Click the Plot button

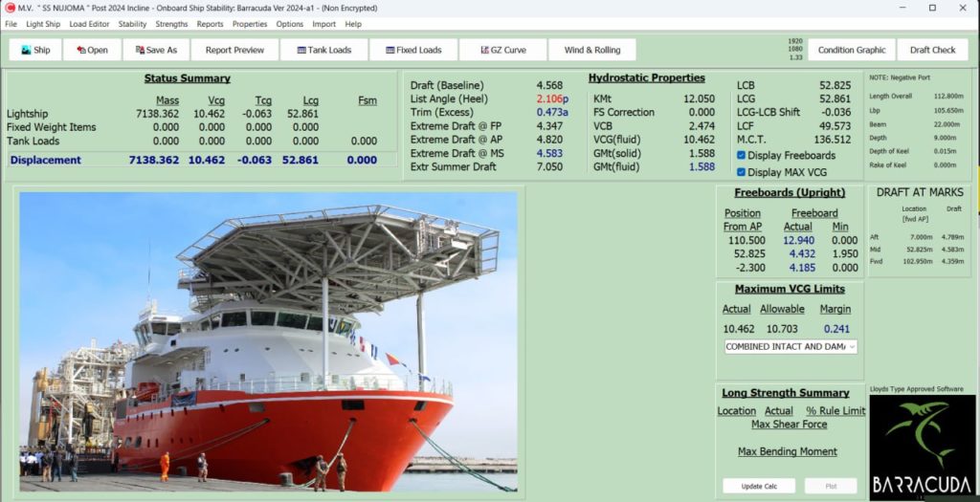click(x=831, y=486)
